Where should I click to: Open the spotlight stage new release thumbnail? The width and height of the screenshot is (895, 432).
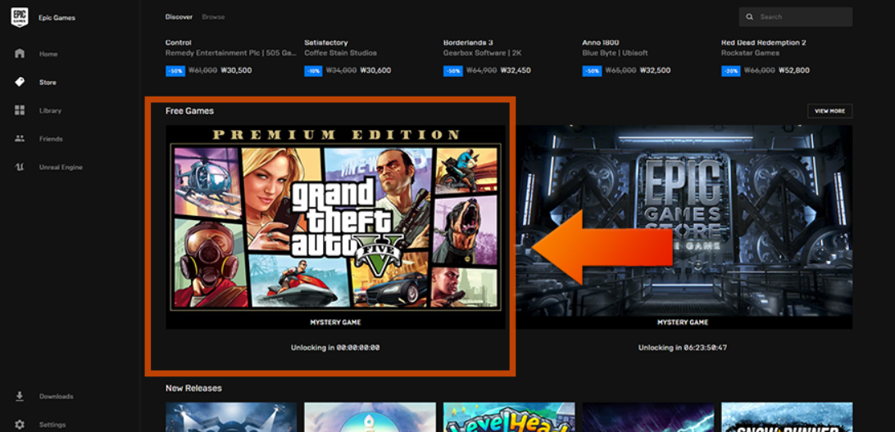click(x=231, y=417)
